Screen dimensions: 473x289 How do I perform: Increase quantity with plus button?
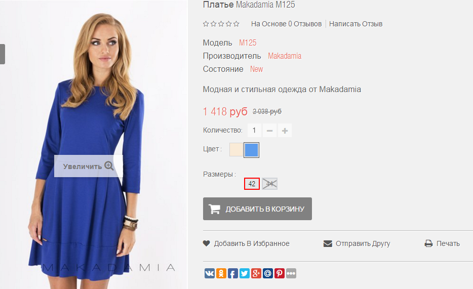click(x=285, y=131)
